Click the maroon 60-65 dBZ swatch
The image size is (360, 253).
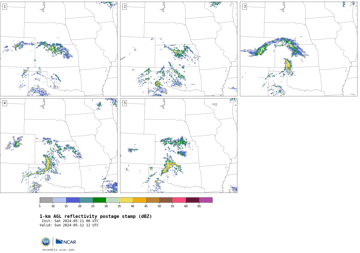pyautogui.click(x=192, y=200)
